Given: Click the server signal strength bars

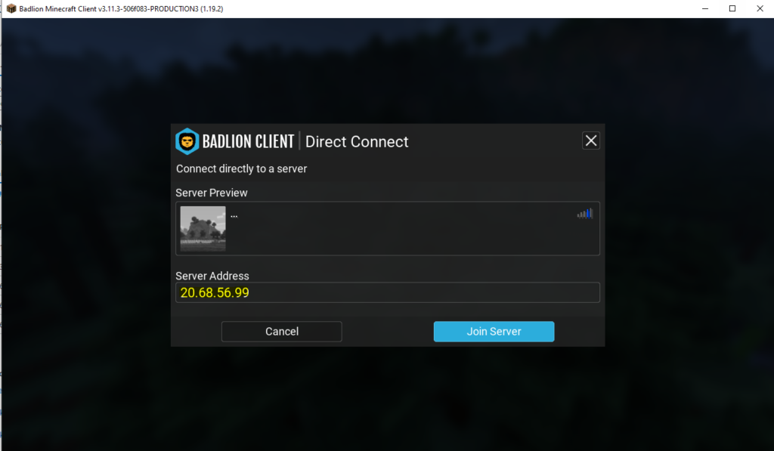Looking at the screenshot, I should [585, 214].
